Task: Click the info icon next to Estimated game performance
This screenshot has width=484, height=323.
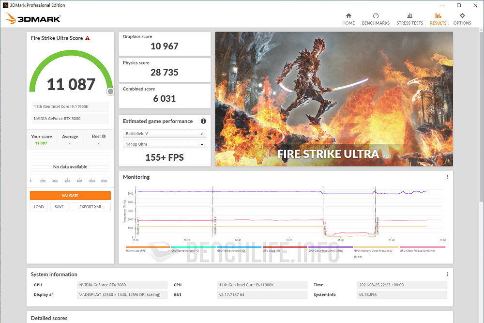Action: (x=203, y=121)
